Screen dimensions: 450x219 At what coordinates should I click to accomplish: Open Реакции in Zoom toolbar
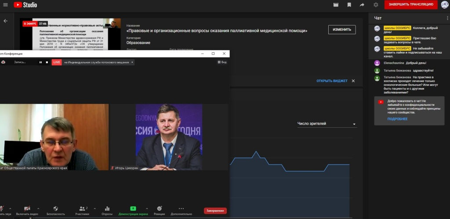160,210
